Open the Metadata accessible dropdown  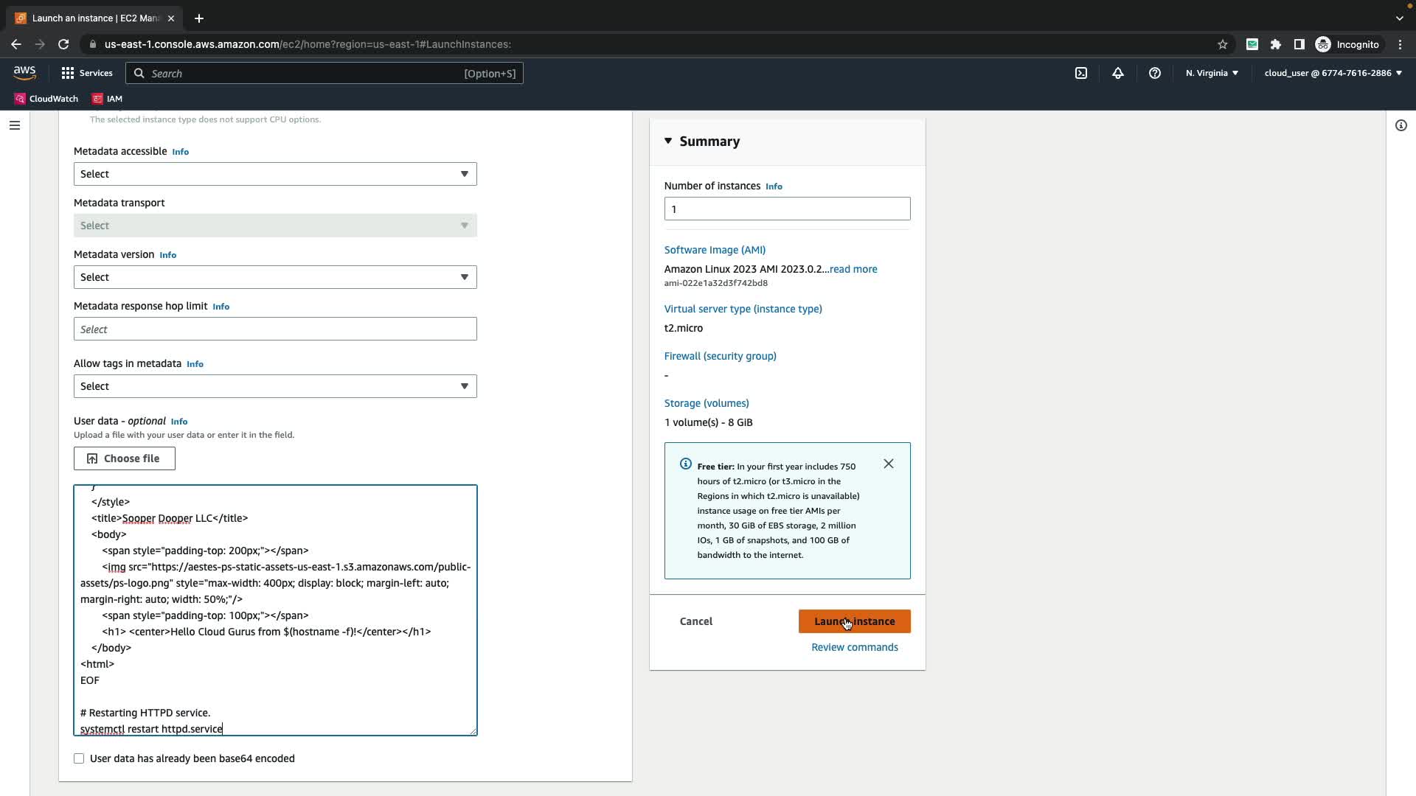point(274,174)
